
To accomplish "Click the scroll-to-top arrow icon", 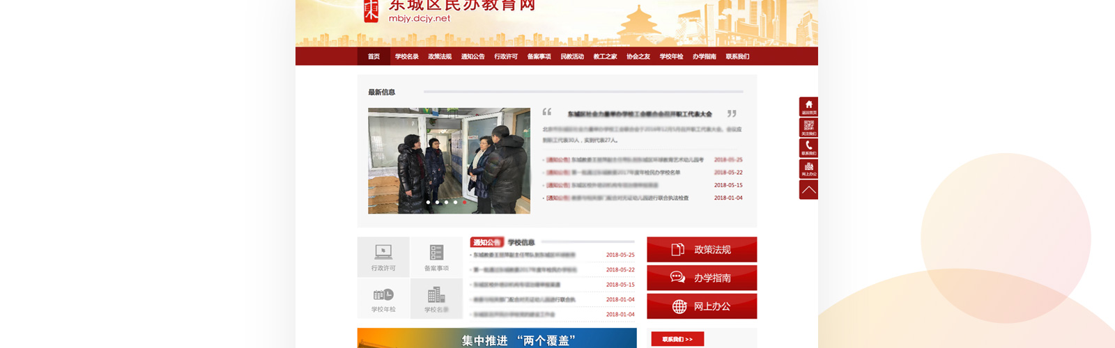I will pos(808,190).
